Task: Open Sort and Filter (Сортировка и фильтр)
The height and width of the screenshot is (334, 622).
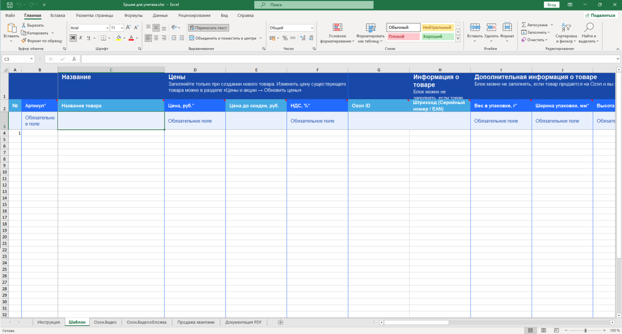Action: click(x=566, y=33)
